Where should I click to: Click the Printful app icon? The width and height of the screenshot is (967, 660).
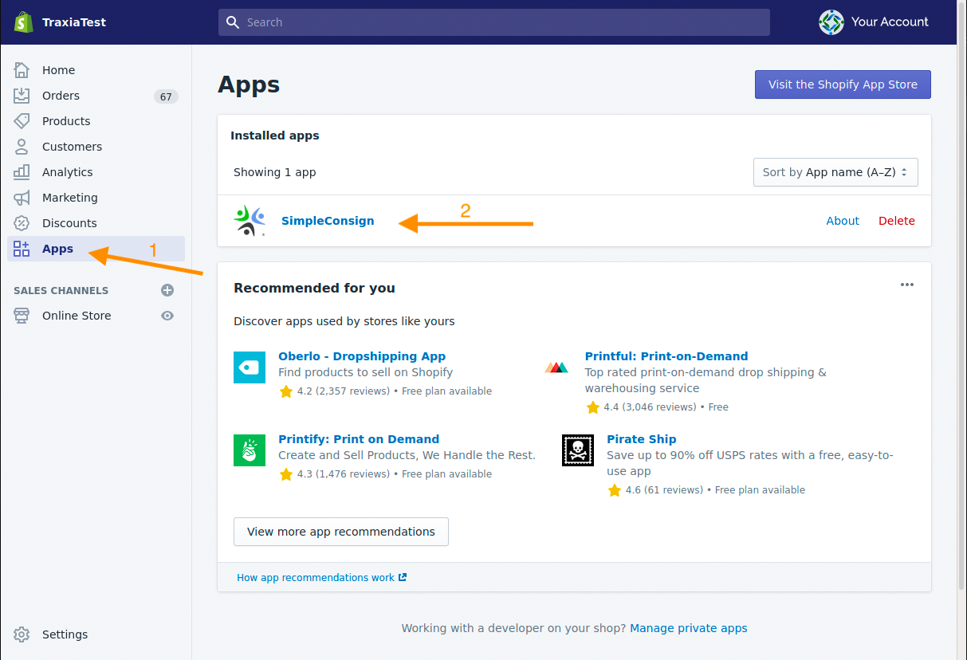click(556, 367)
